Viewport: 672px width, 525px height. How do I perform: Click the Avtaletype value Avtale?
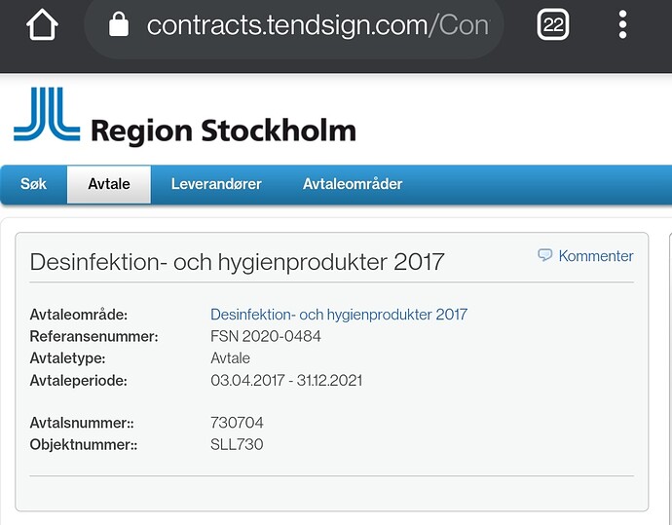(230, 357)
